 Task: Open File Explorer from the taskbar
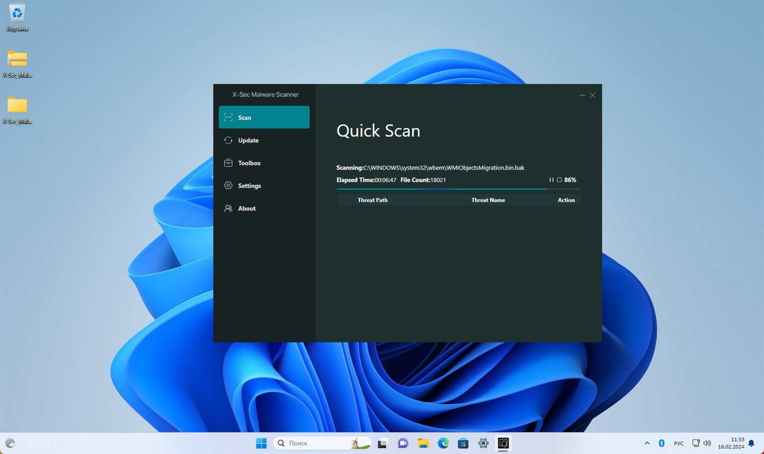[x=423, y=443]
